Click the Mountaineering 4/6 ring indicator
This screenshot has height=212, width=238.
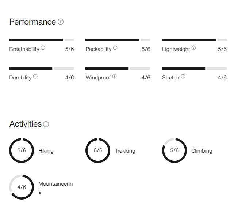pos(22,187)
